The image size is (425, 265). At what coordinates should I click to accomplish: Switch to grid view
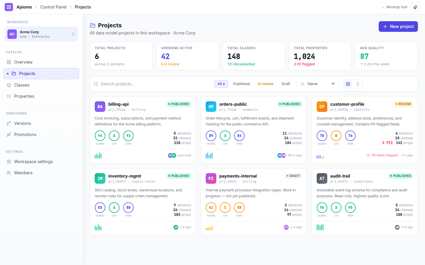pos(348,84)
